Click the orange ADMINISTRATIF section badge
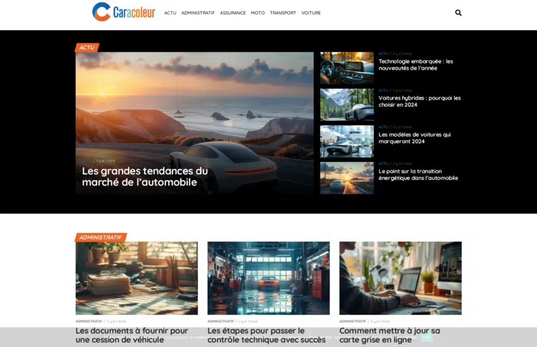 click(x=100, y=238)
